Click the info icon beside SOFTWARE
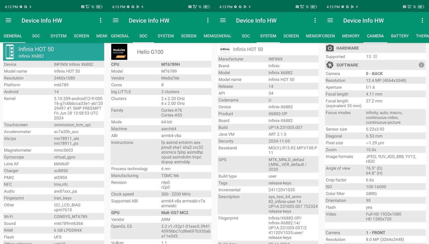This screenshot has width=429, height=244. [x=421, y=65]
